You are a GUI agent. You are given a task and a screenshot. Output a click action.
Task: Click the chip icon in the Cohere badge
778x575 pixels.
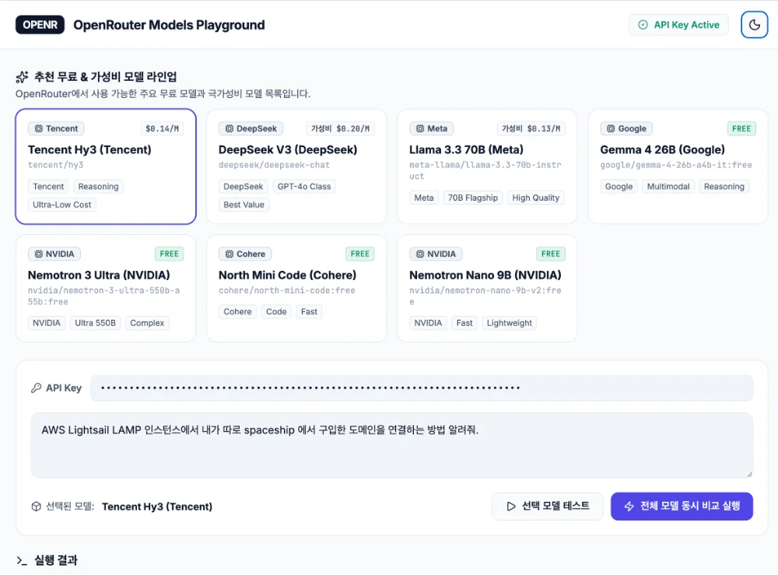[x=230, y=254]
